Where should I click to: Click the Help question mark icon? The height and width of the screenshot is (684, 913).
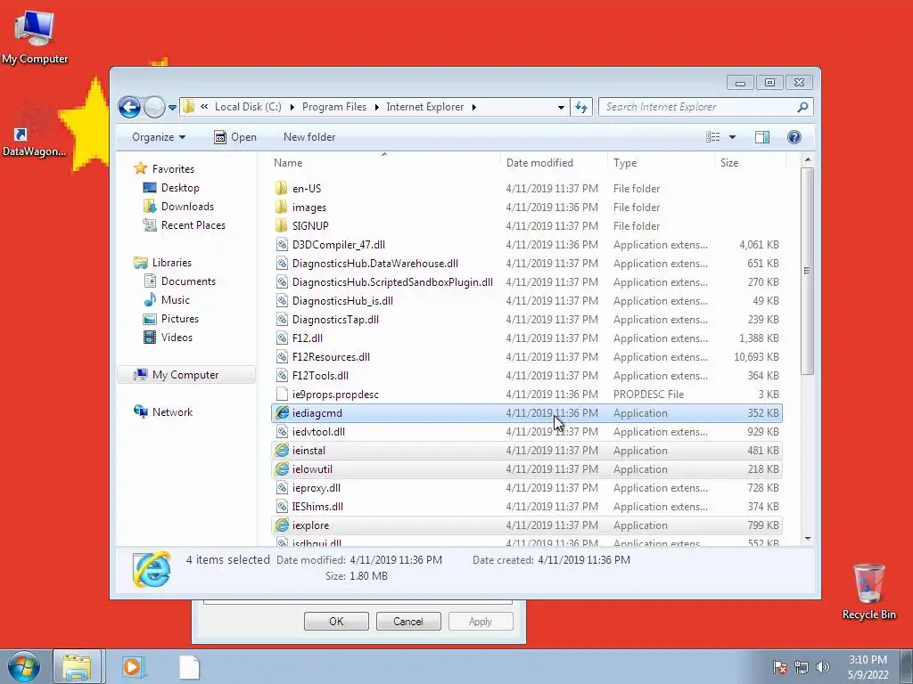click(794, 137)
